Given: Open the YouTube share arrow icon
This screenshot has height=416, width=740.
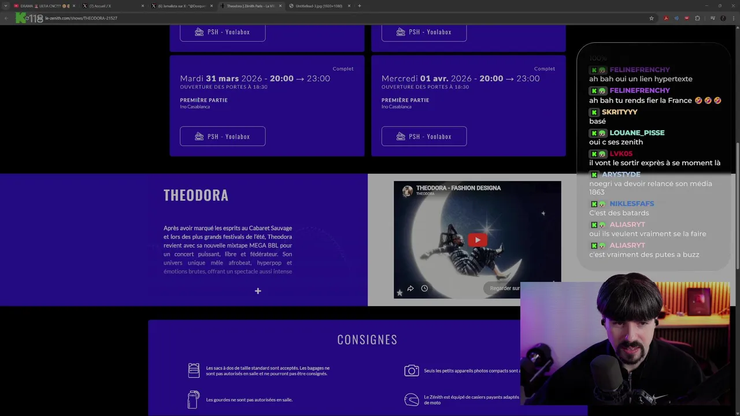Looking at the screenshot, I should [x=410, y=288].
